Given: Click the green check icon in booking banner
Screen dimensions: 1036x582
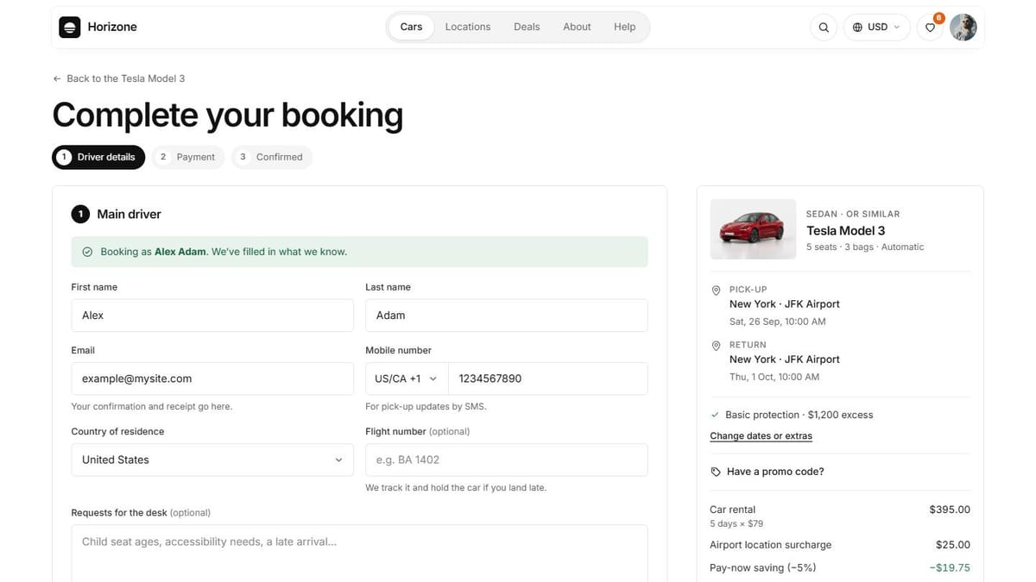Looking at the screenshot, I should tap(87, 252).
